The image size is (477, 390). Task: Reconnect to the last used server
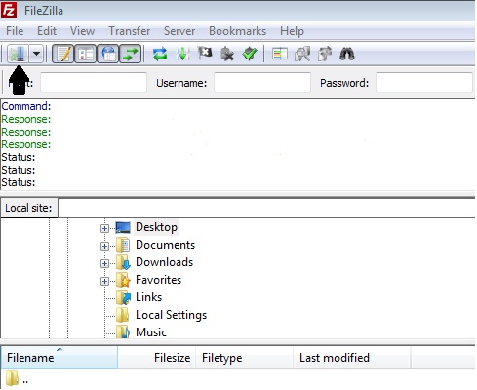[250, 54]
